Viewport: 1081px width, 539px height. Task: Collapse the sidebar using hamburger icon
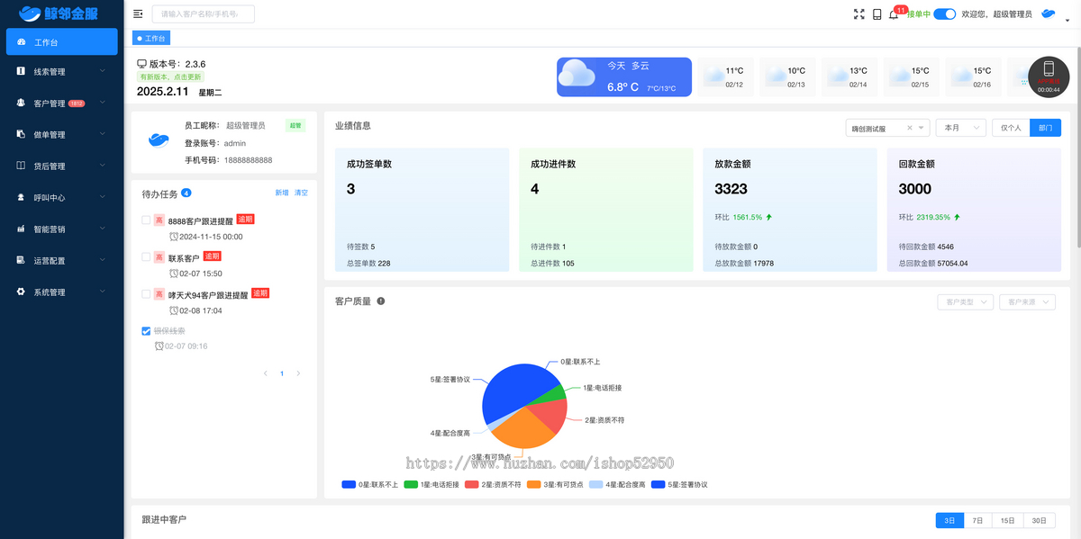tap(138, 14)
